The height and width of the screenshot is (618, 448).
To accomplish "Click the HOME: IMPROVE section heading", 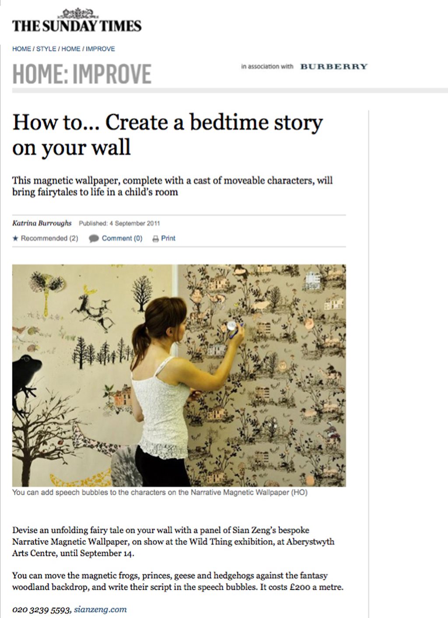I will pos(82,74).
